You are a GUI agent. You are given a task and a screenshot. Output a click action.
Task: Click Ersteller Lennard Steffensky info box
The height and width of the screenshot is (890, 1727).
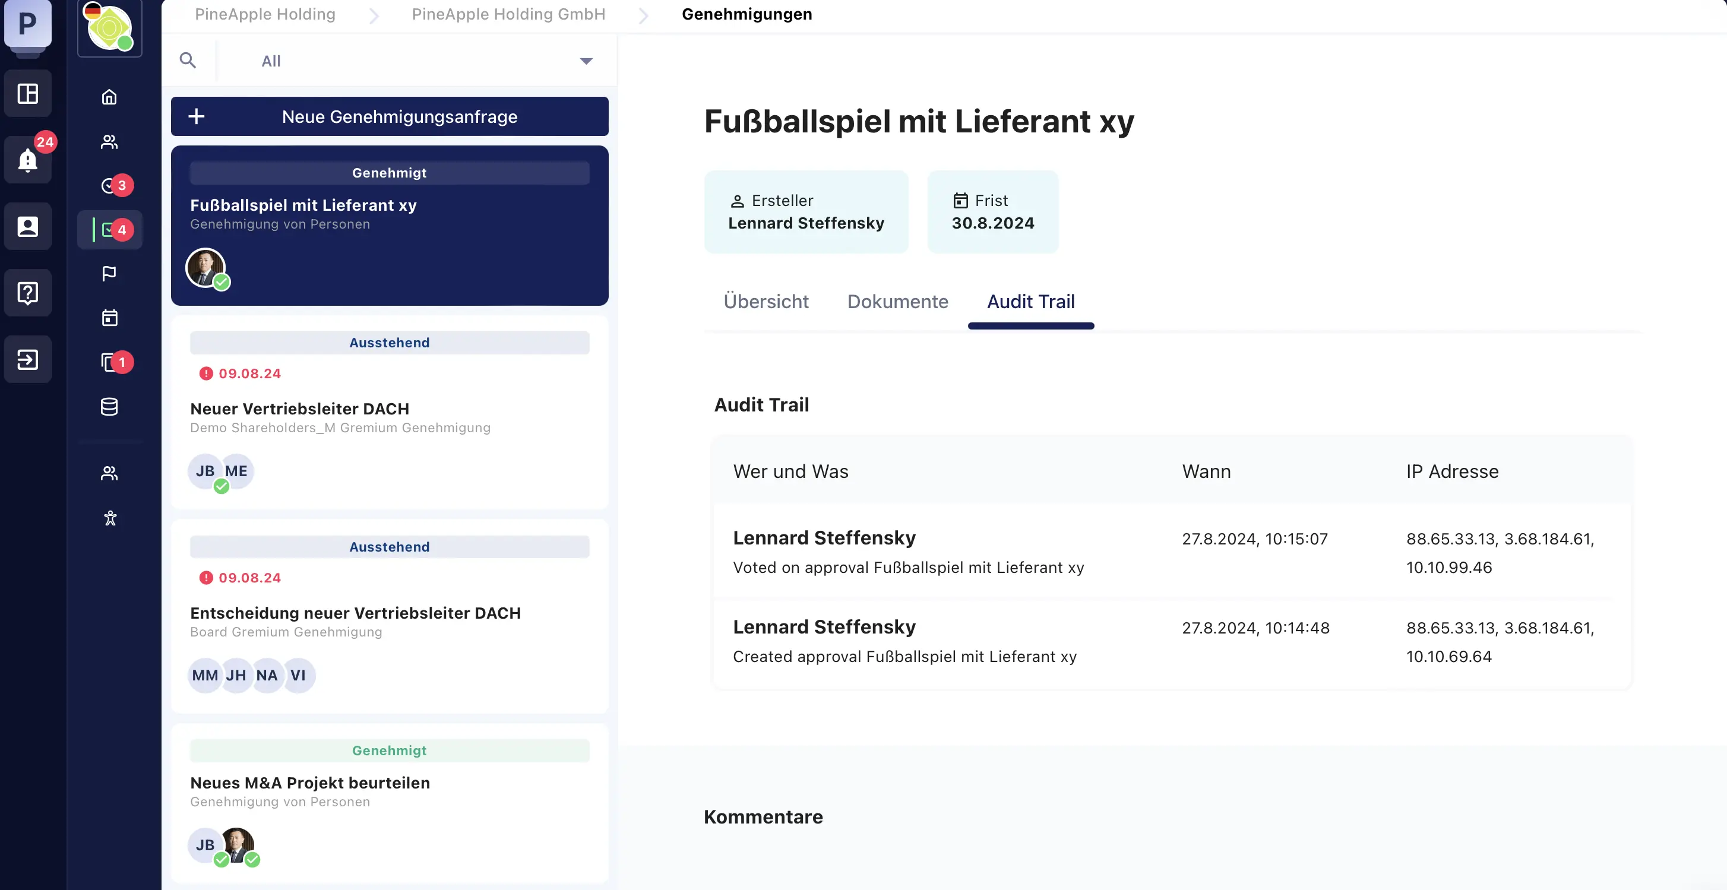coord(806,212)
